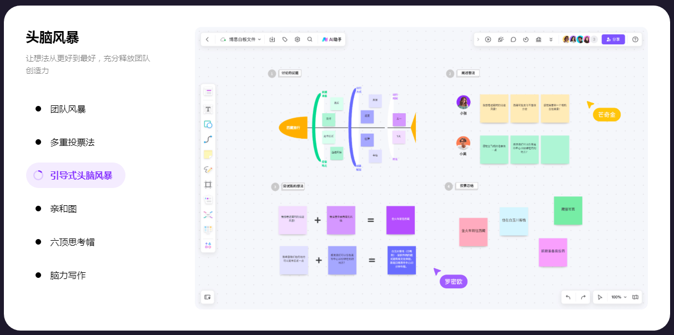The width and height of the screenshot is (674, 335).
Task: Select the Text tool in left toolbar
Action: [x=208, y=109]
